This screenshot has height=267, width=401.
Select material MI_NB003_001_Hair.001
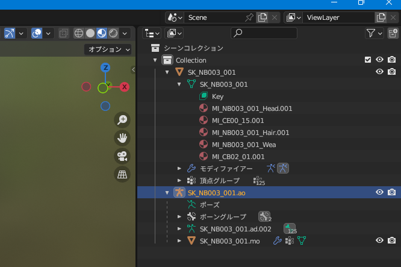(x=250, y=133)
